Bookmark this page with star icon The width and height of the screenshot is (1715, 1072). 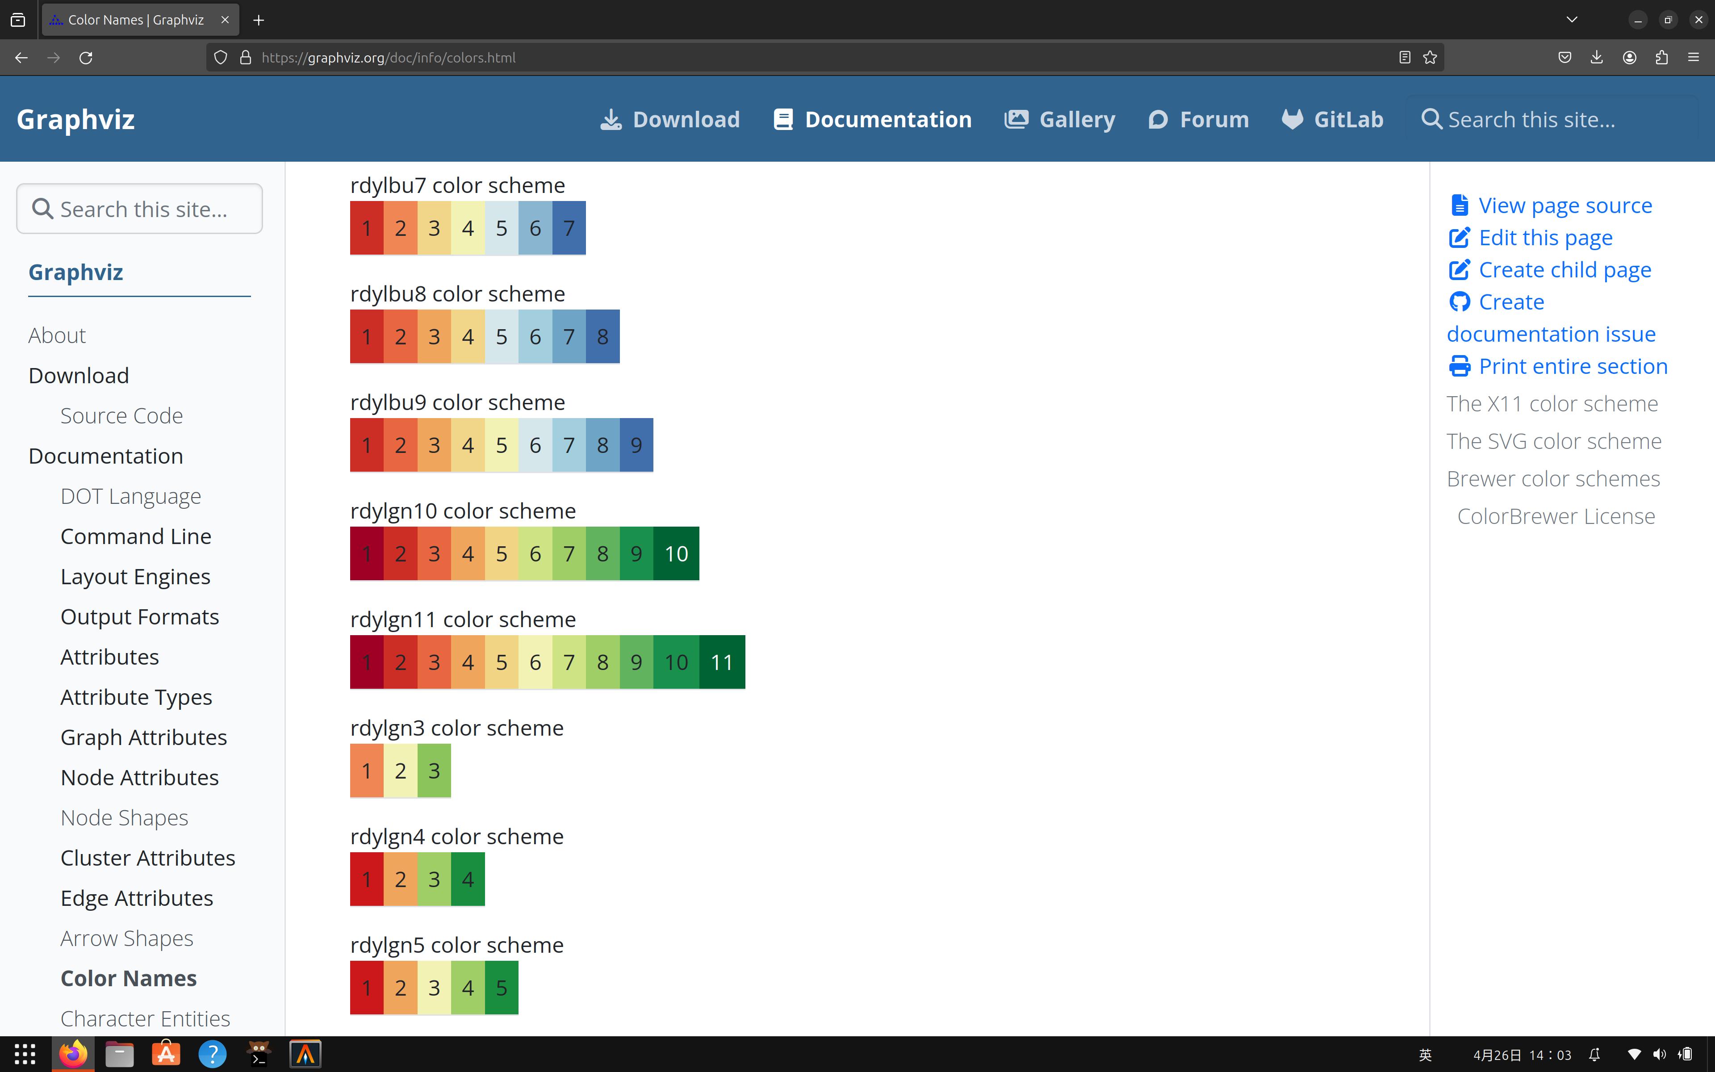[1430, 58]
